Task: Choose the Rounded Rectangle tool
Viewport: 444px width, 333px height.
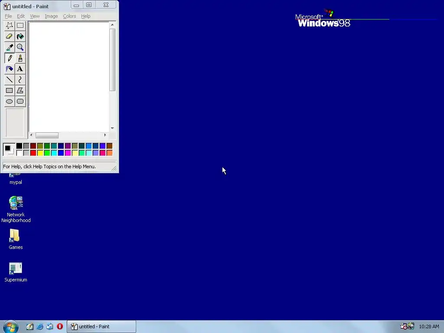Action: (x=20, y=101)
